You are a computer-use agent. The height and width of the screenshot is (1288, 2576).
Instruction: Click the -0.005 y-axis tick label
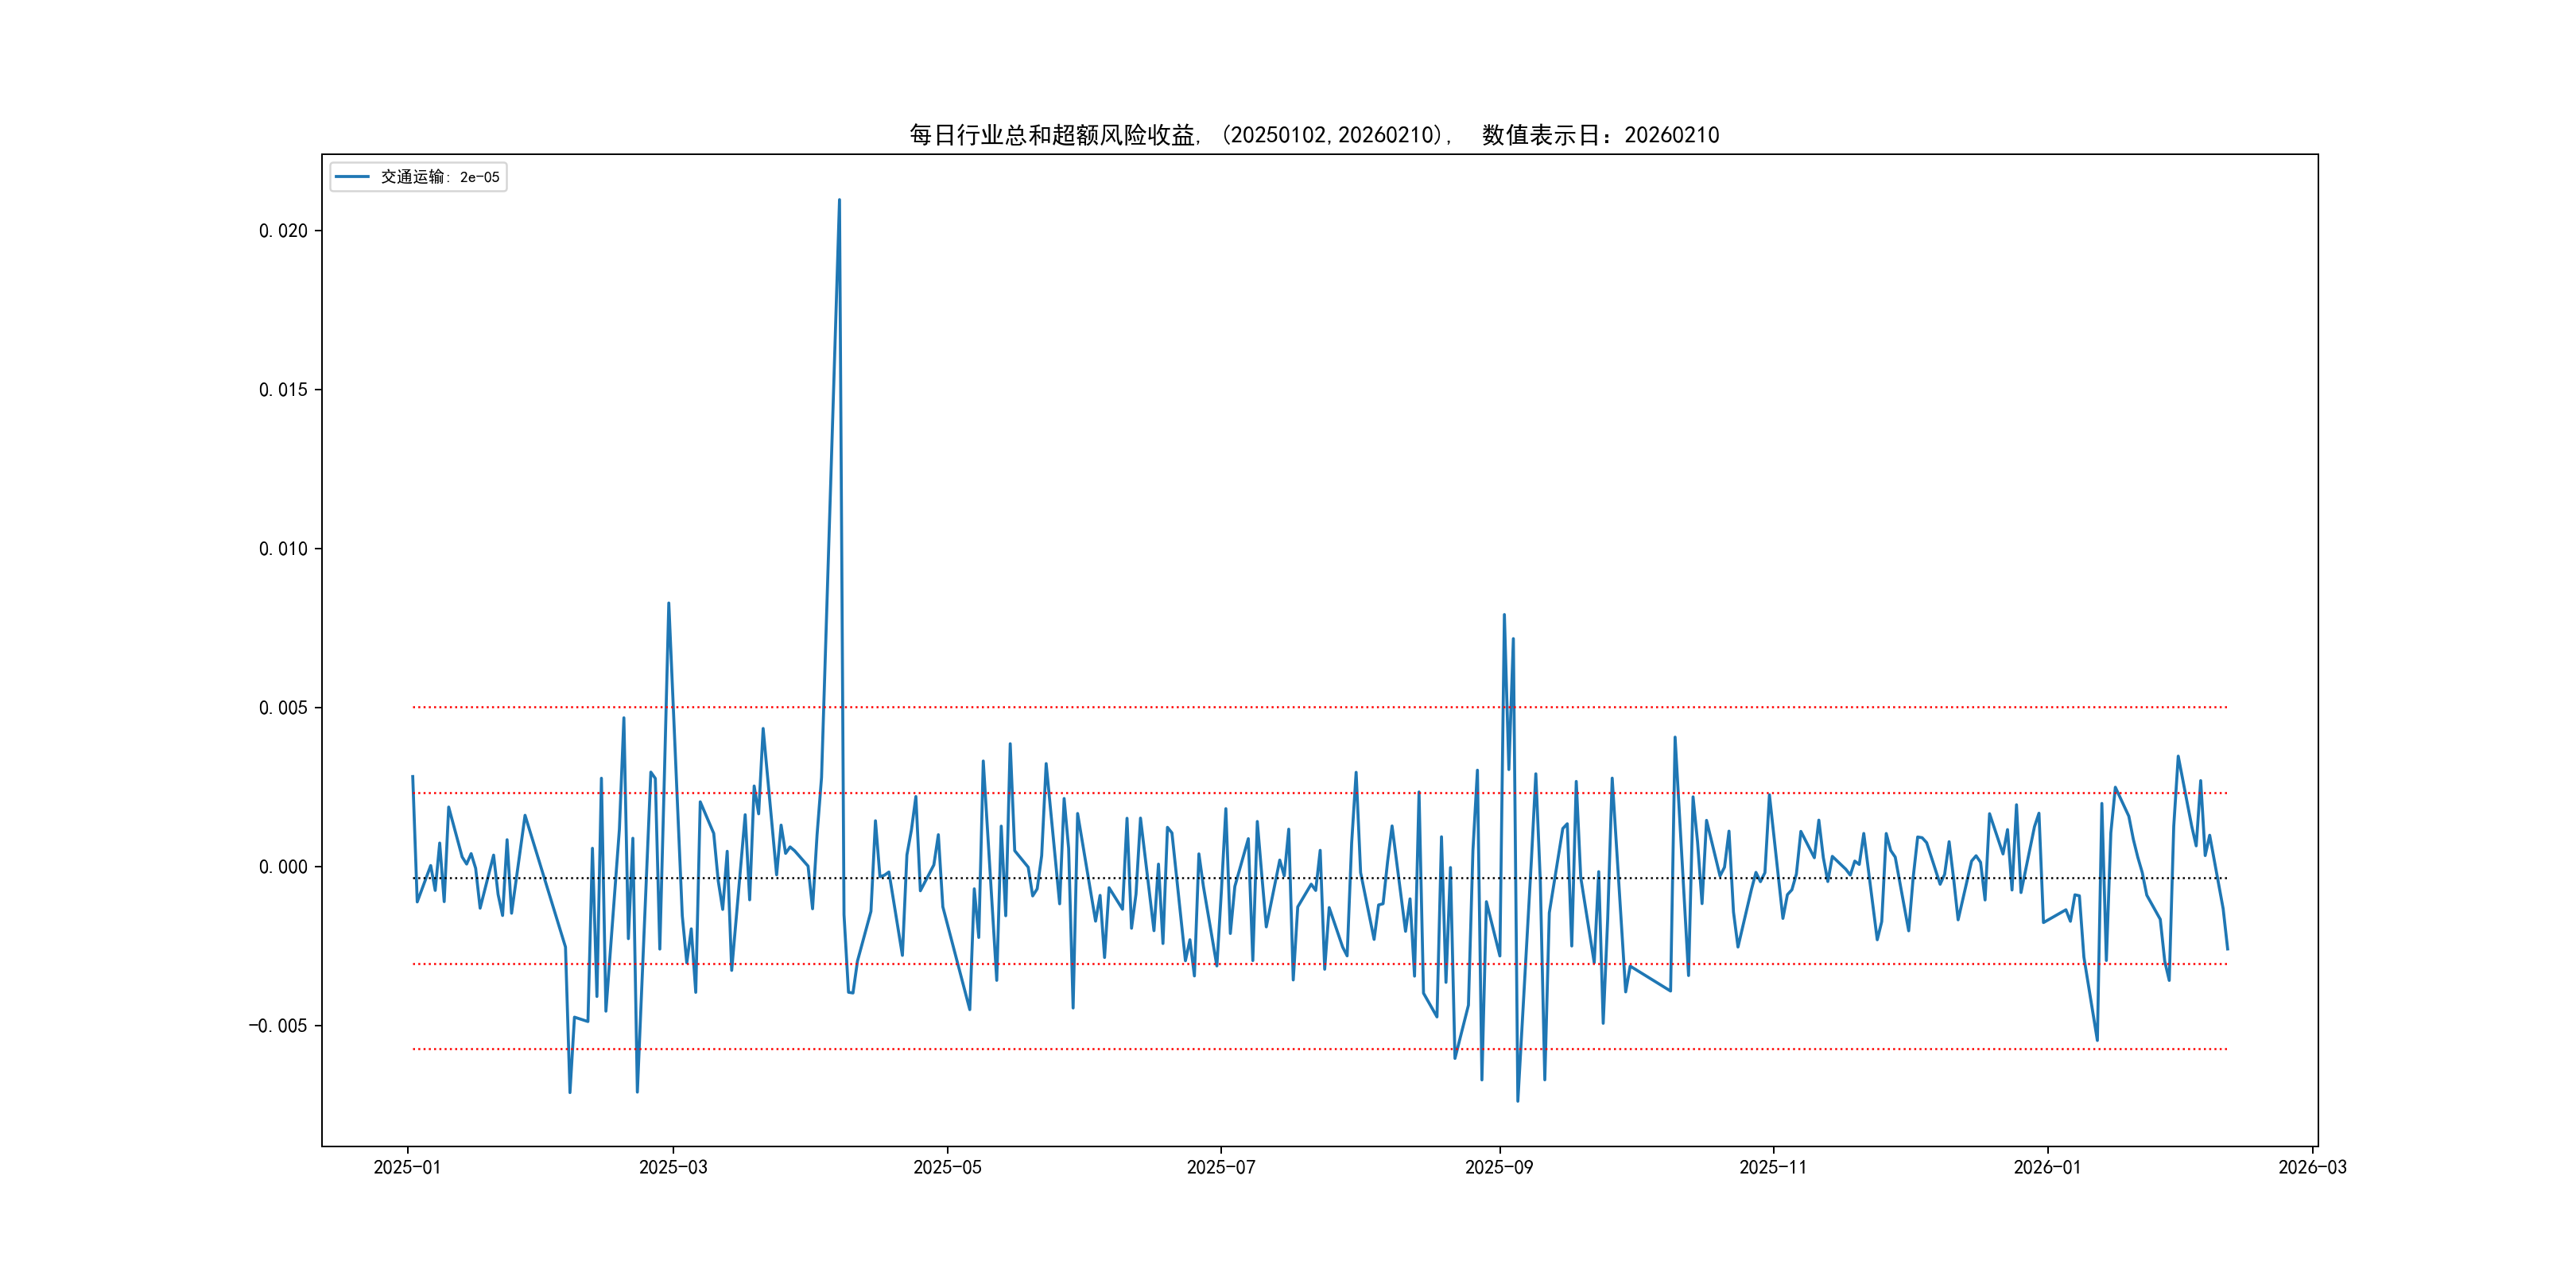click(x=278, y=1026)
